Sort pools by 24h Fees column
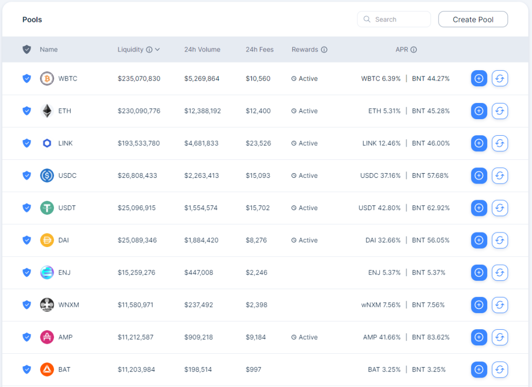 260,49
